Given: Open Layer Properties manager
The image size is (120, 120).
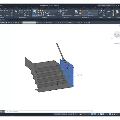Looking at the screenshot, I should point(35,13).
